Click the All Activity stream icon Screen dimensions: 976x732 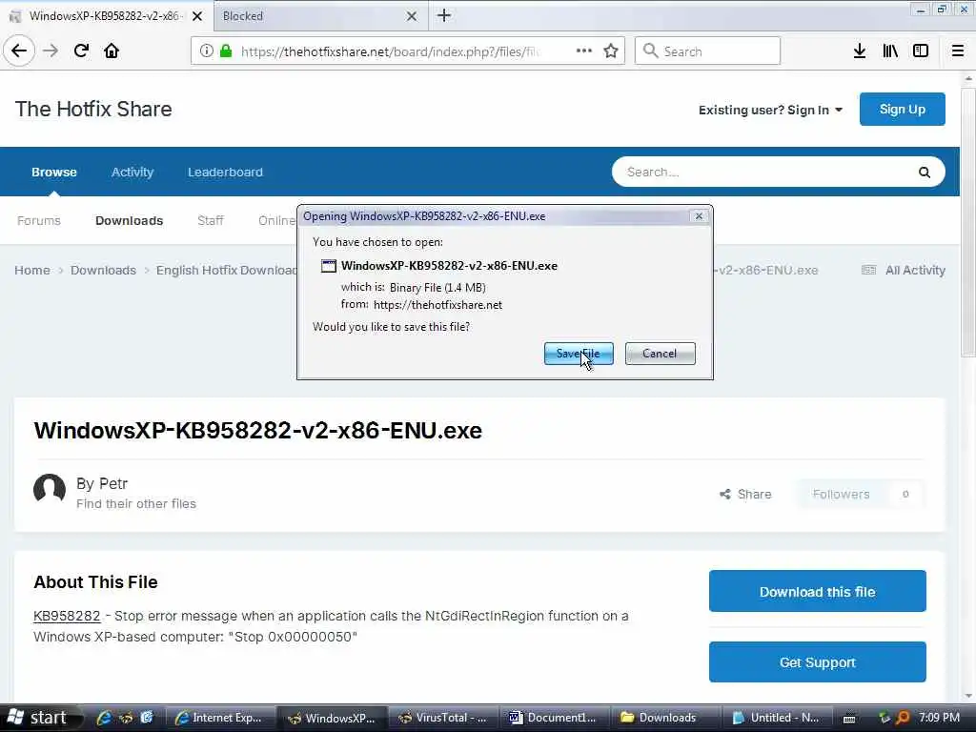point(868,270)
